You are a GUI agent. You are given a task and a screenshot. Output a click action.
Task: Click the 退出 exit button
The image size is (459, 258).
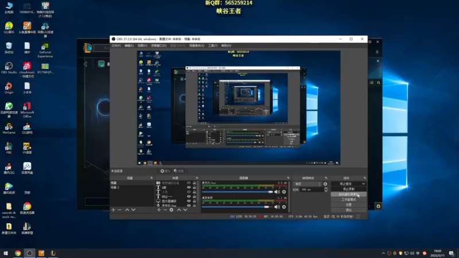348,210
